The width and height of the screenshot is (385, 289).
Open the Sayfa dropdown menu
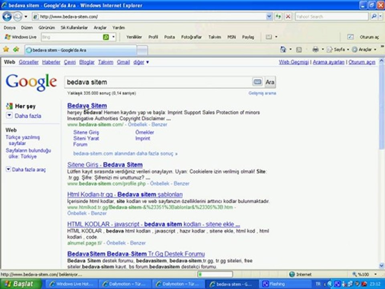338,49
